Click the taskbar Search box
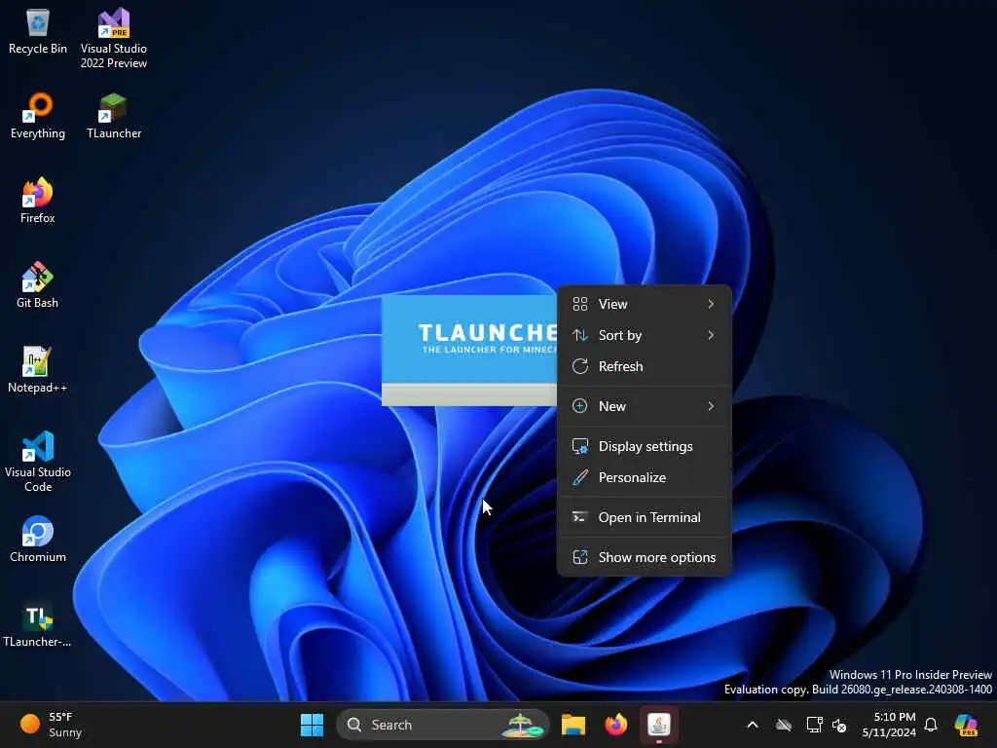 click(x=443, y=725)
